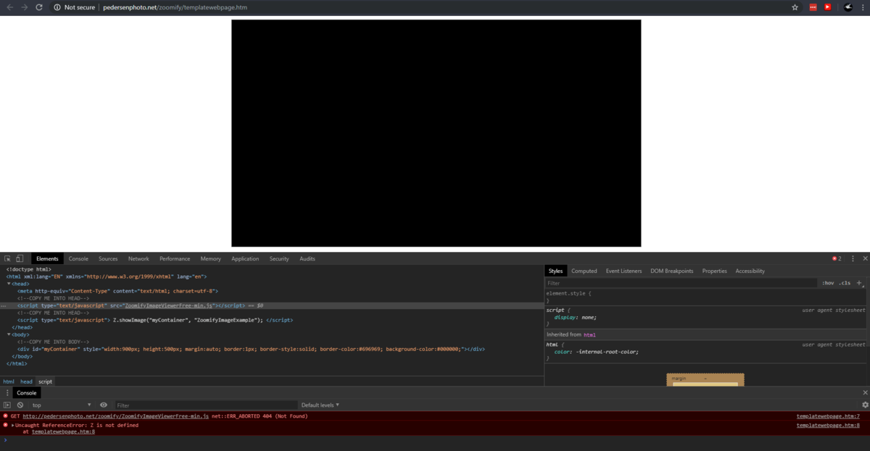
Task: Open the DevTools error count badge
Action: (837, 258)
